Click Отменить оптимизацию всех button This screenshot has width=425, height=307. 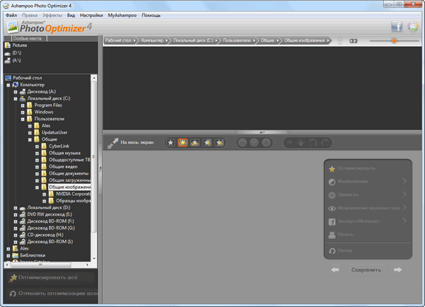coord(52,294)
